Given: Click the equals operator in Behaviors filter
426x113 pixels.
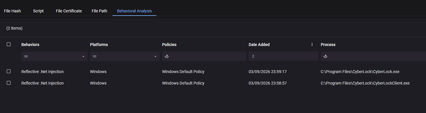Looking at the screenshot, I should point(26,56).
